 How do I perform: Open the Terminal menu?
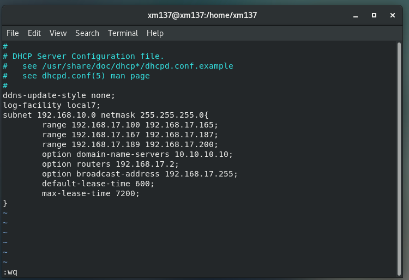tap(123, 33)
